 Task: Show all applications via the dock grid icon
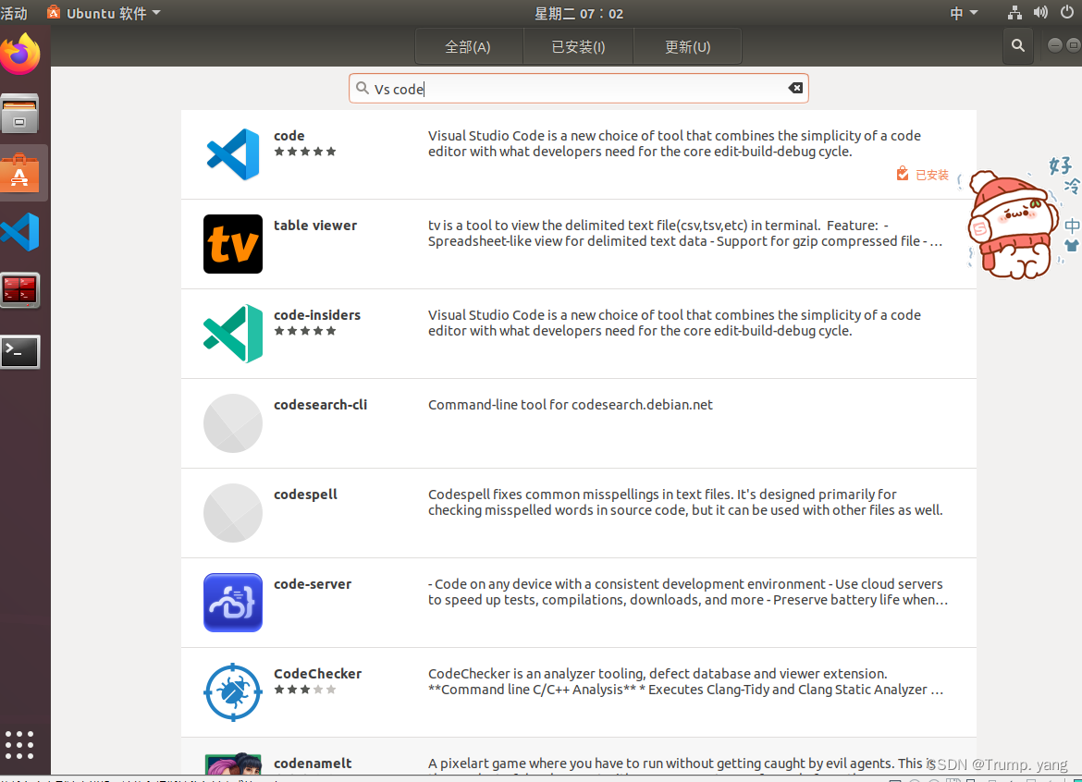pos(19,744)
